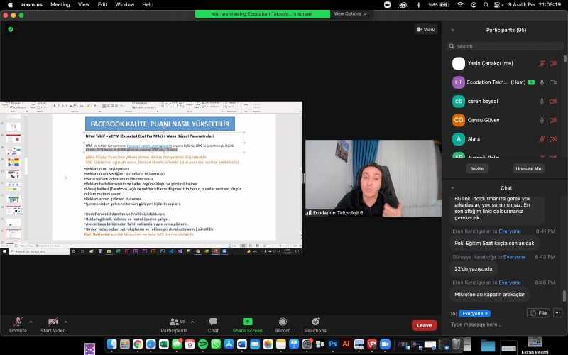
Task: Click the Record icon in toolbar
Action: coord(283,322)
